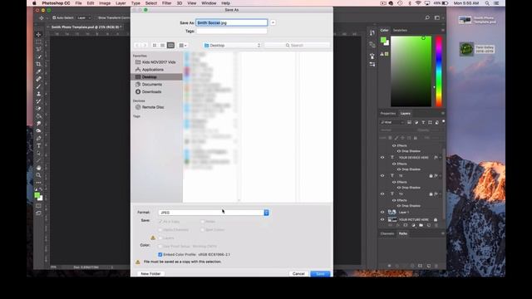Select the Lasso tool
This screenshot has width=532, height=299.
click(x=38, y=49)
